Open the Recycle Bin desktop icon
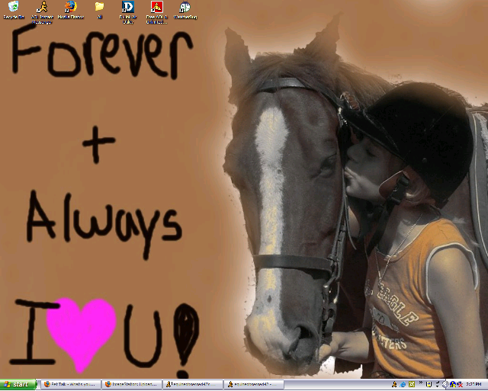 click(14, 9)
